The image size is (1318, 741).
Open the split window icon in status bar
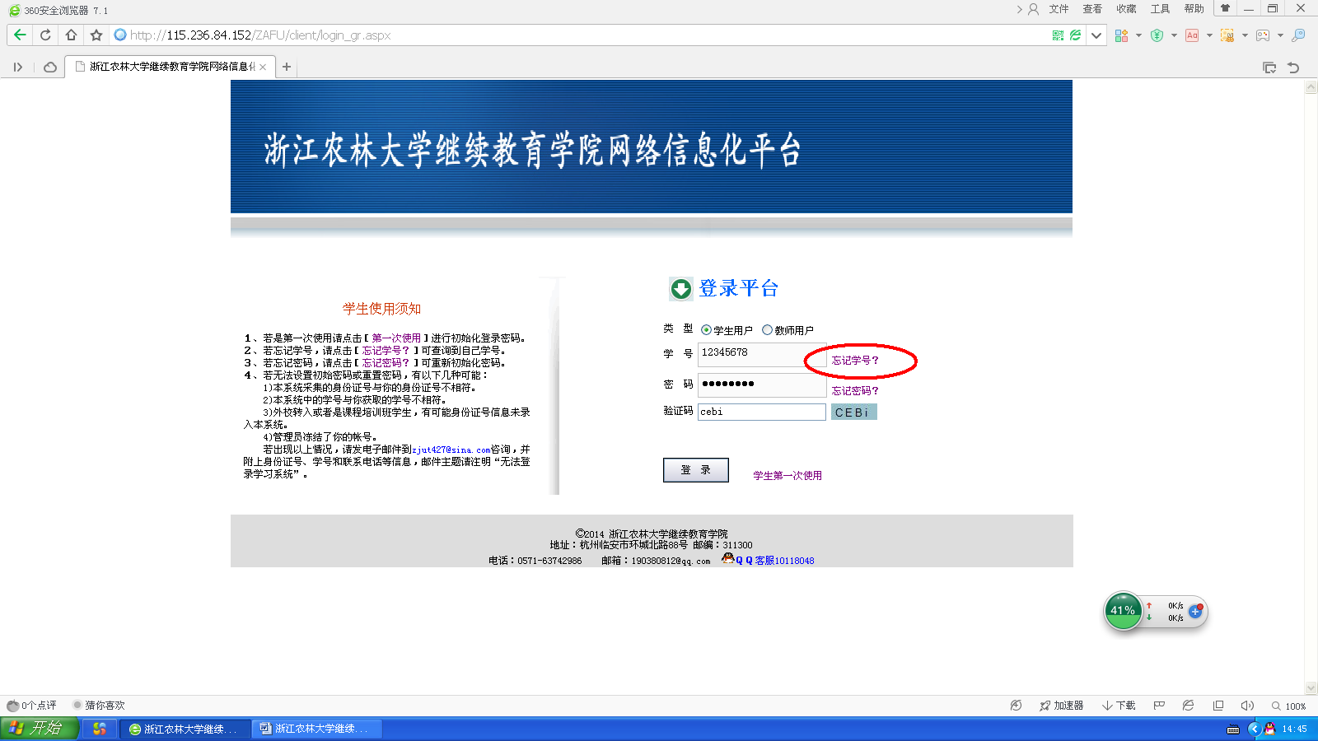coord(1218,706)
